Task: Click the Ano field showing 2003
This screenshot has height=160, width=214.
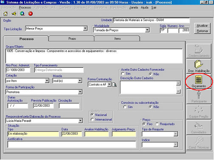Action: (x=184, y=30)
